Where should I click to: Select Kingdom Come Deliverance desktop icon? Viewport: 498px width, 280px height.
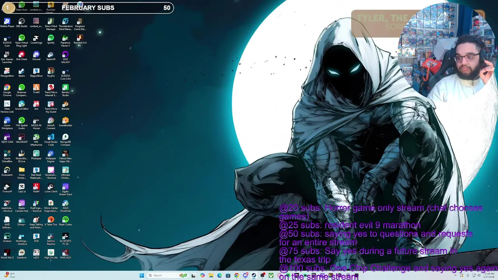[80, 24]
